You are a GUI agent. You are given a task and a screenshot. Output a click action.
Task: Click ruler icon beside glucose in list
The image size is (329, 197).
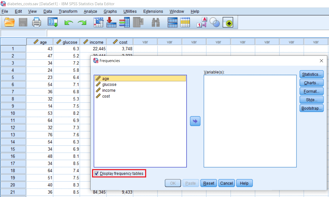pyautogui.click(x=98, y=84)
